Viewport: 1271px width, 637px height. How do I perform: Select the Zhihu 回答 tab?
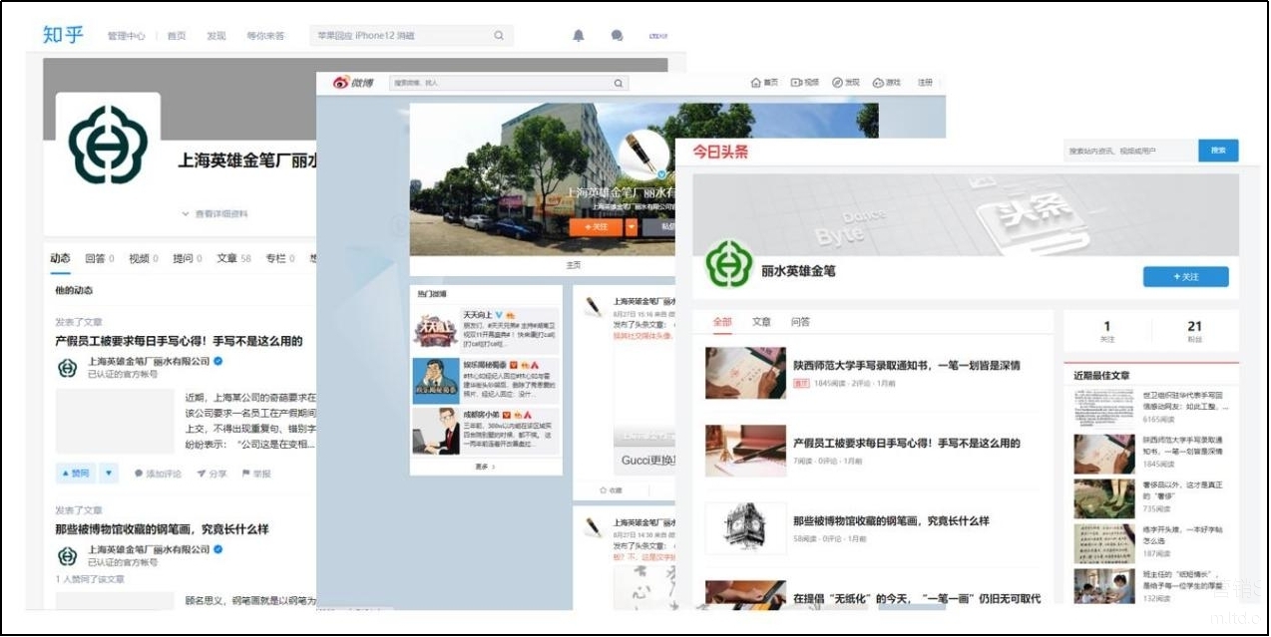point(96,258)
